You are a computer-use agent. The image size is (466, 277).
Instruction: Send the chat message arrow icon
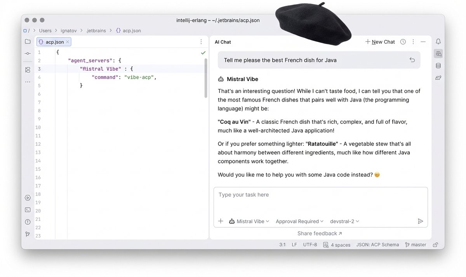point(420,221)
